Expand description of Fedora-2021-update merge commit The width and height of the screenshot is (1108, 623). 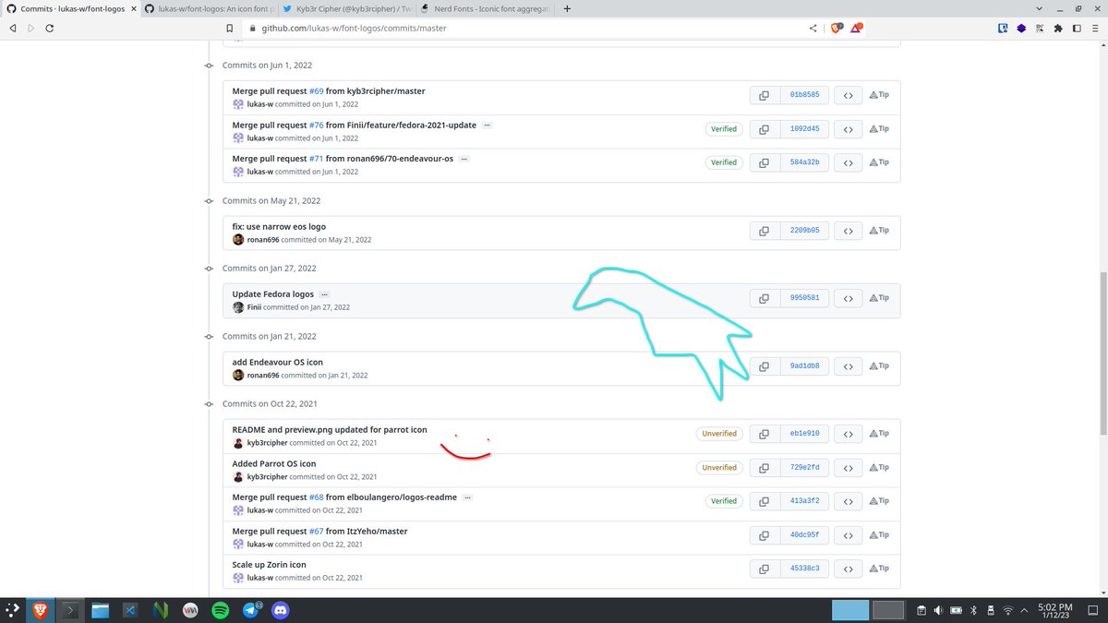[487, 126]
